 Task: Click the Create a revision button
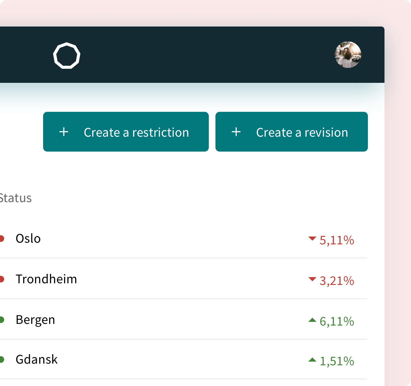click(x=291, y=132)
